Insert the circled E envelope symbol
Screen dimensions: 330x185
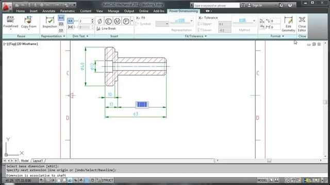pos(108,21)
